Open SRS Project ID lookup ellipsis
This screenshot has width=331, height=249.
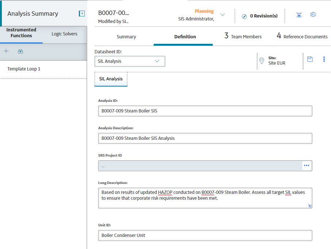tap(307, 166)
